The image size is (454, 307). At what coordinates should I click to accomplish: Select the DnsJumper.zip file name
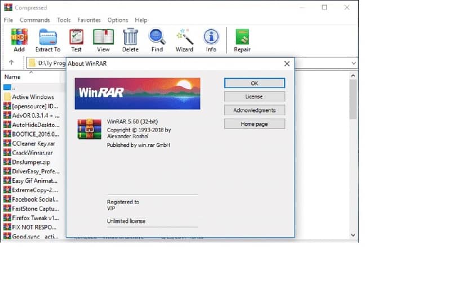(x=31, y=162)
